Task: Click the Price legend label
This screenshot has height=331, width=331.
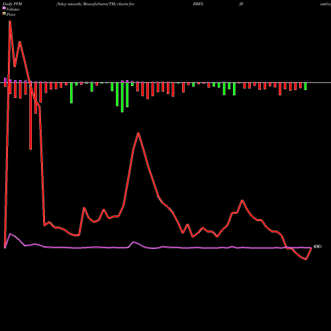Action: (x=11, y=15)
